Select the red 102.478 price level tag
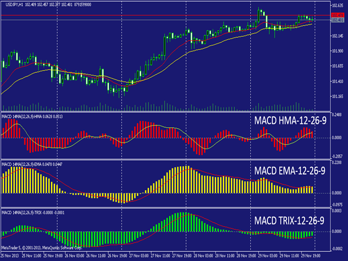 [x=337, y=15]
